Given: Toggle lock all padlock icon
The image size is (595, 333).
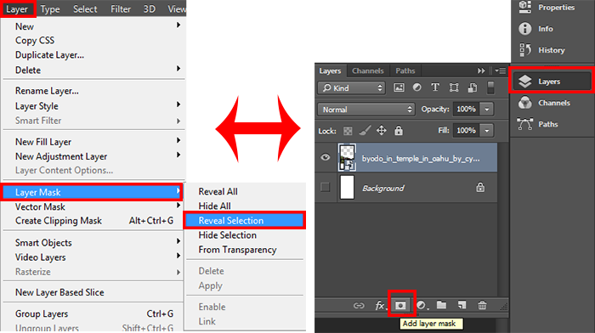Looking at the screenshot, I should (x=399, y=131).
